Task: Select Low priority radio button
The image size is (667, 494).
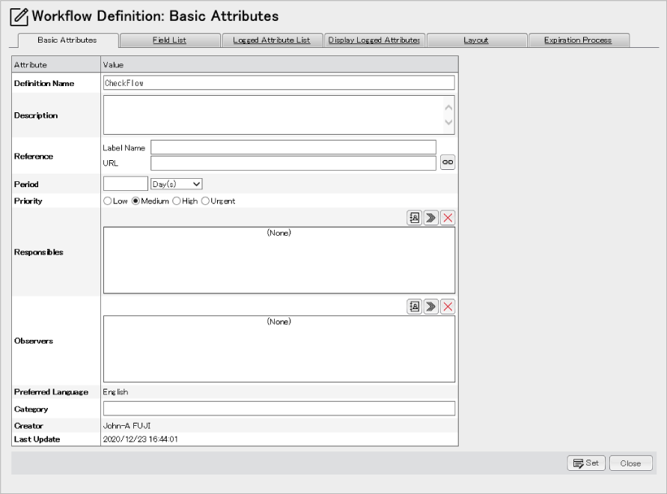Action: tap(108, 201)
